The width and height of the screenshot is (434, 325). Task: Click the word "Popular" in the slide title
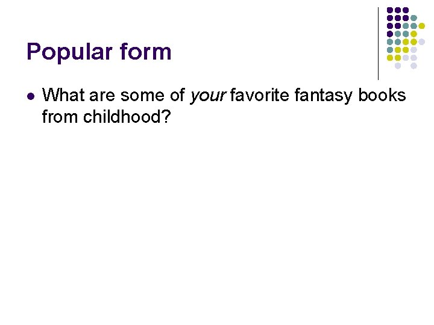(x=69, y=52)
